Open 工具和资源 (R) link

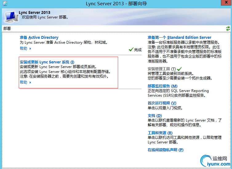coord(160,133)
